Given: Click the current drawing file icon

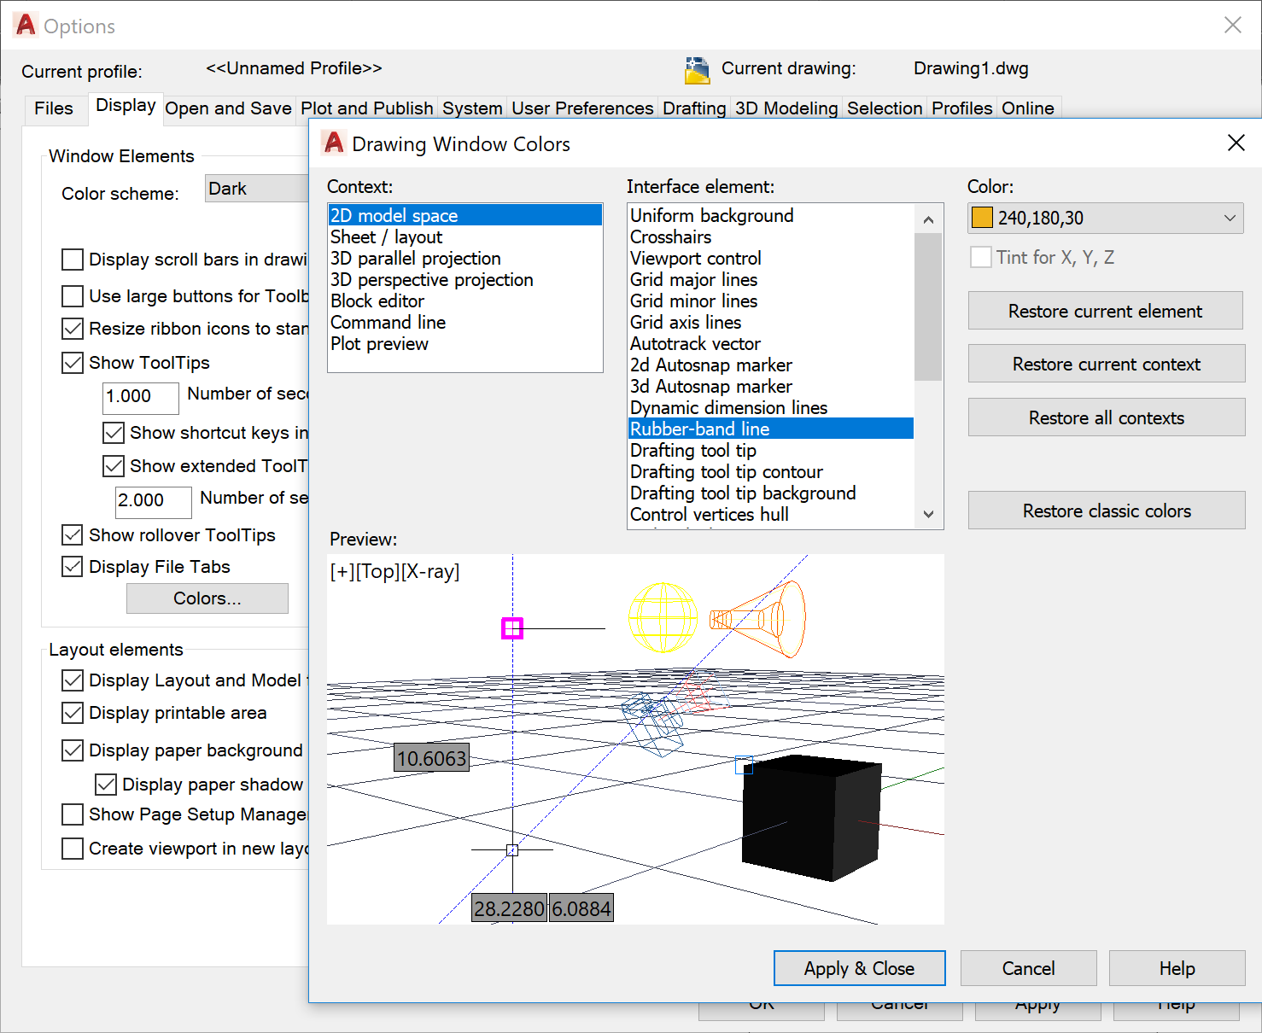Looking at the screenshot, I should pos(698,70).
